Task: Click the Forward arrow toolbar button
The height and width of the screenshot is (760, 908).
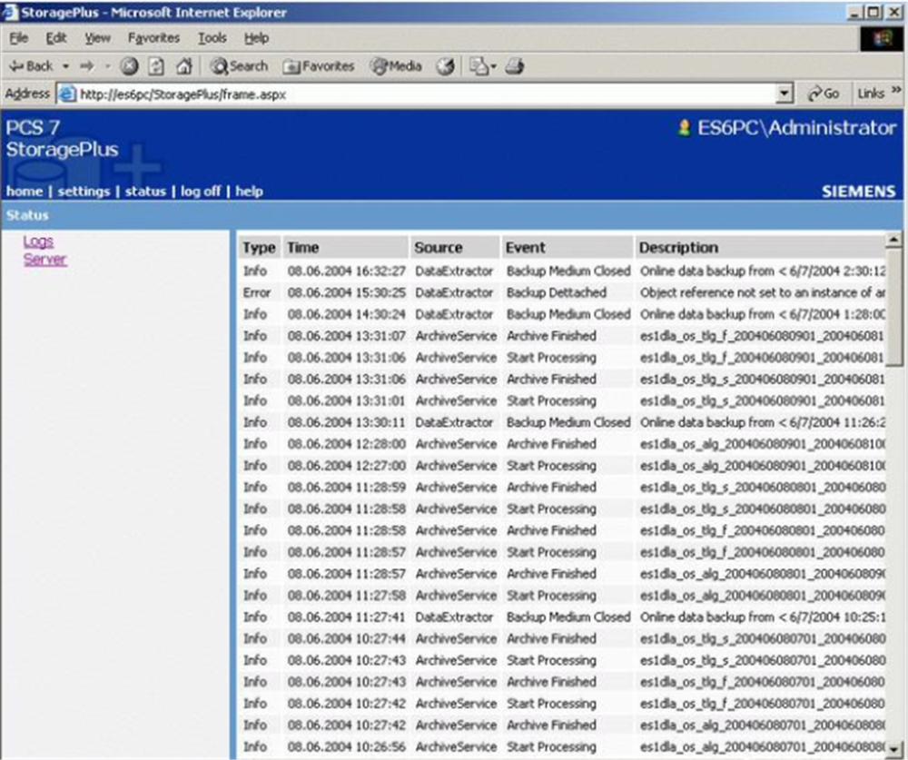Action: click(87, 66)
